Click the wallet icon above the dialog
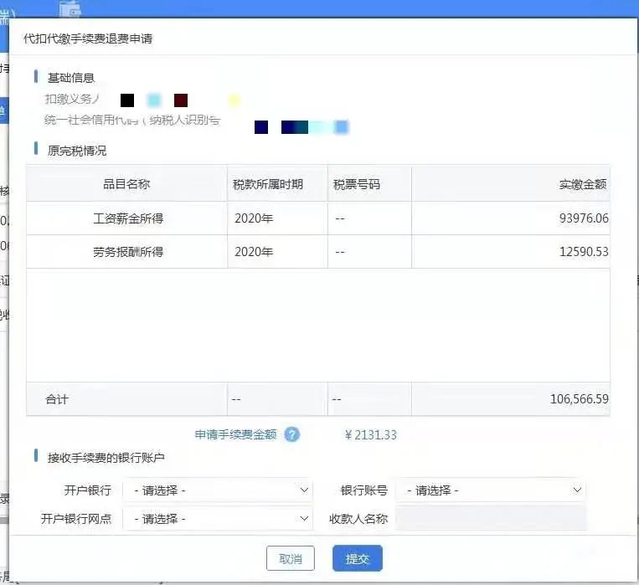 71,9
